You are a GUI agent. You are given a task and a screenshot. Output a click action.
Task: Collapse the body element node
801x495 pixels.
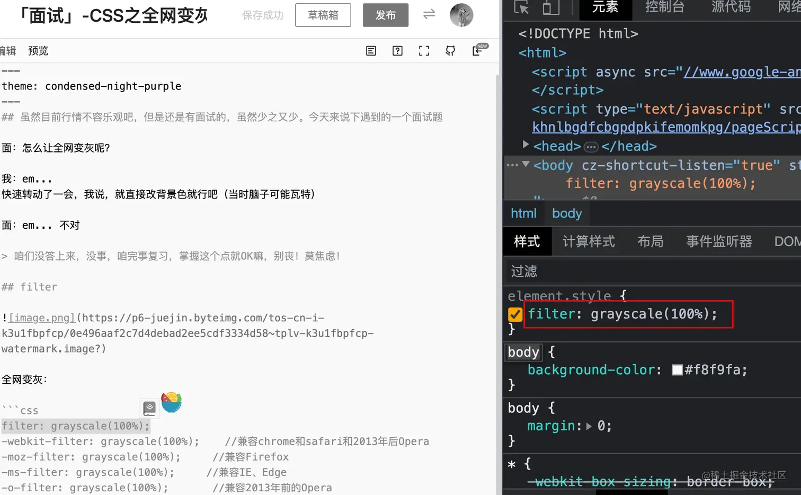(526, 164)
